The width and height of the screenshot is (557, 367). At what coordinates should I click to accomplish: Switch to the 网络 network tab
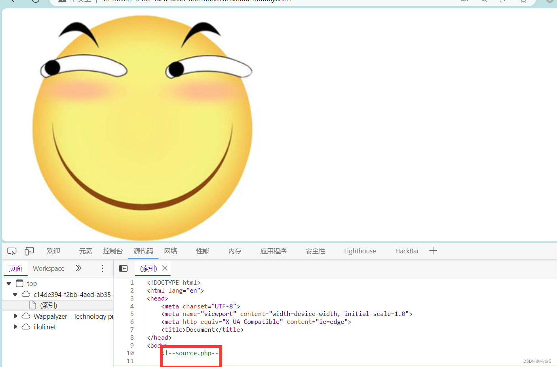(x=171, y=251)
